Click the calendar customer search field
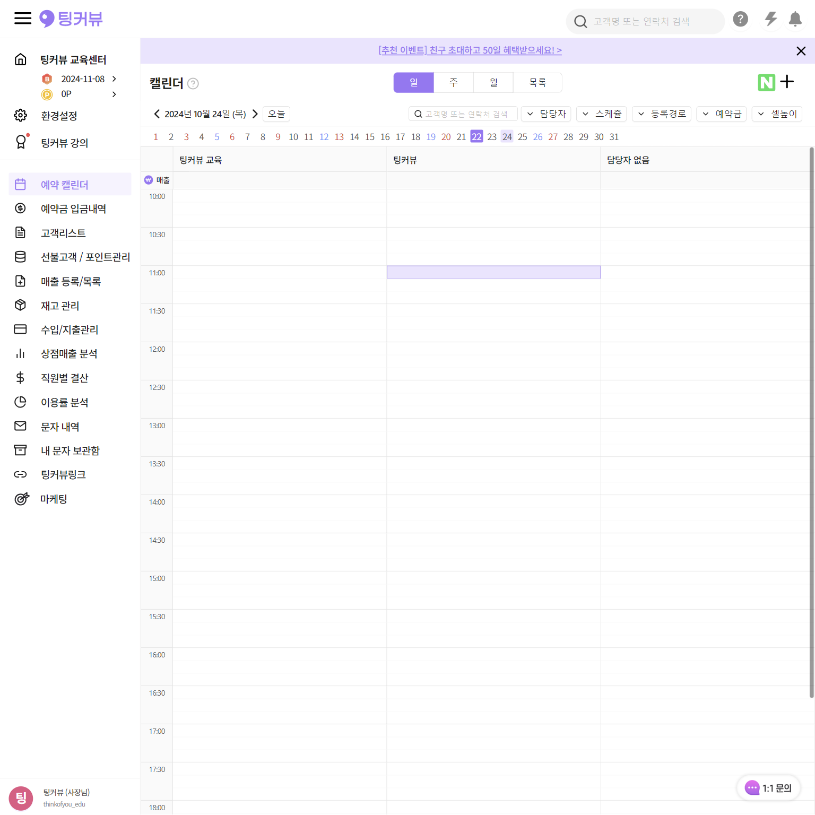 click(463, 114)
